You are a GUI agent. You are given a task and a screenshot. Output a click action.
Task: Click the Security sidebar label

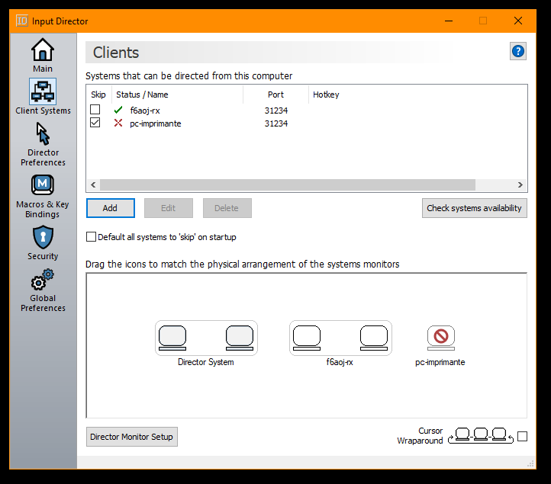pyautogui.click(x=43, y=256)
